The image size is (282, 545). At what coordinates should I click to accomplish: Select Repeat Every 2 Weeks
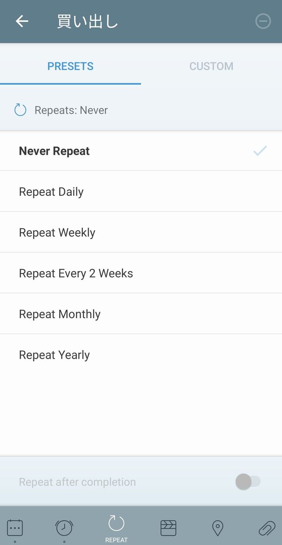tap(141, 273)
